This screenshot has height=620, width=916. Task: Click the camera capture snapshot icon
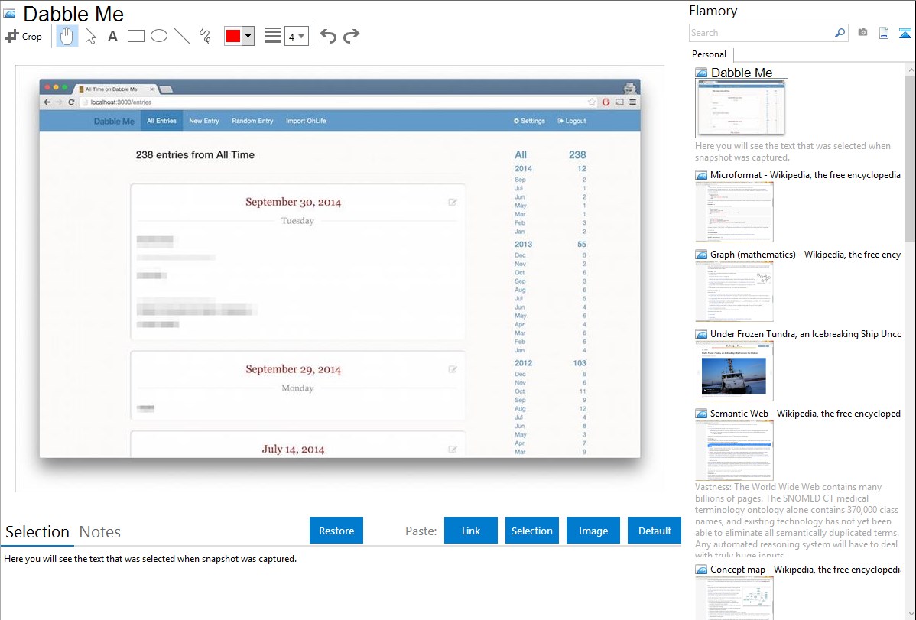click(862, 33)
